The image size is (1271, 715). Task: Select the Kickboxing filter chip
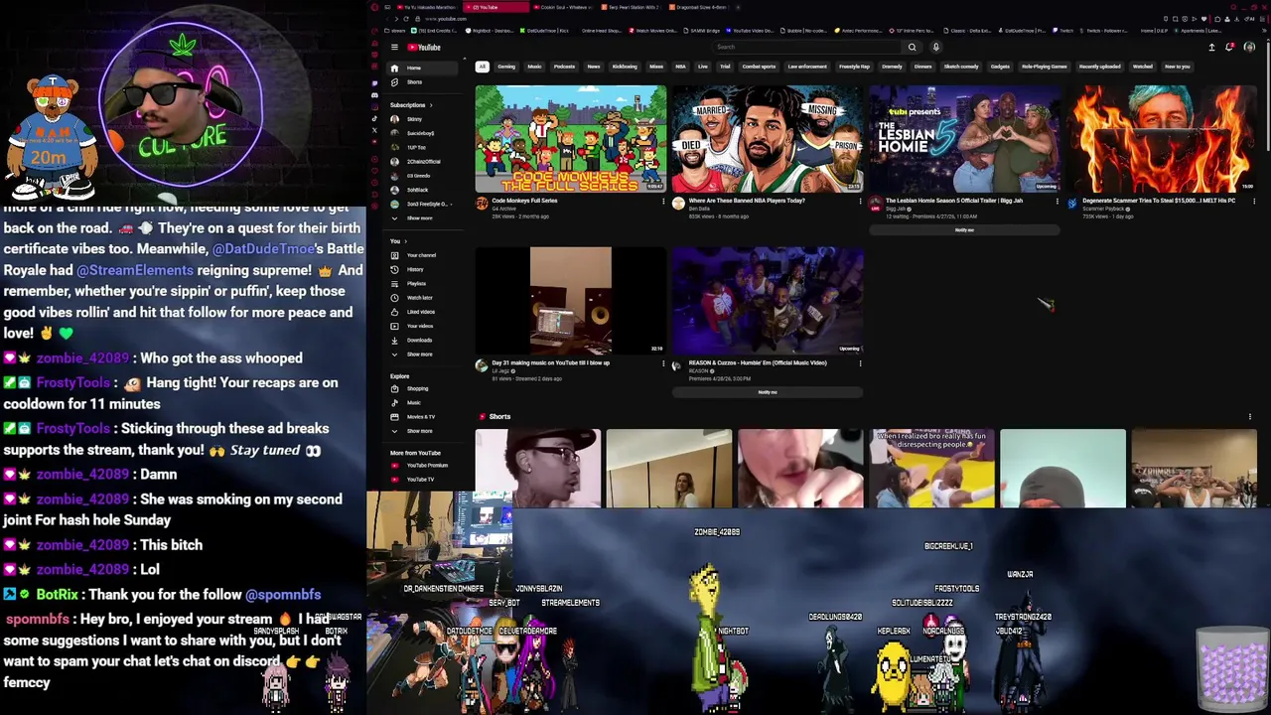(625, 67)
